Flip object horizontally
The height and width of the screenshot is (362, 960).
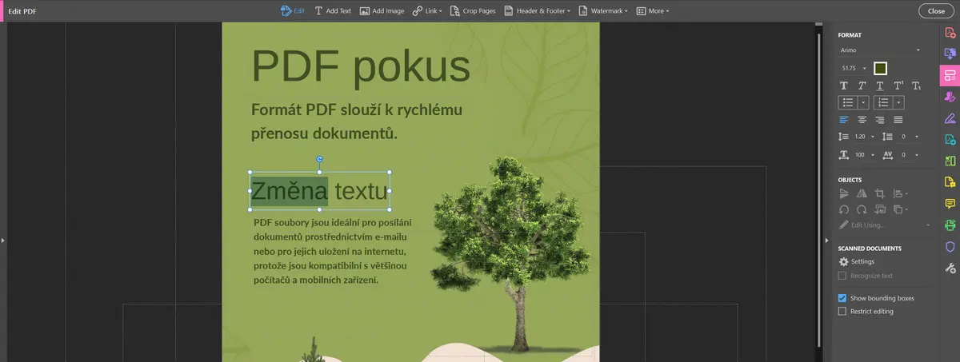tap(862, 193)
